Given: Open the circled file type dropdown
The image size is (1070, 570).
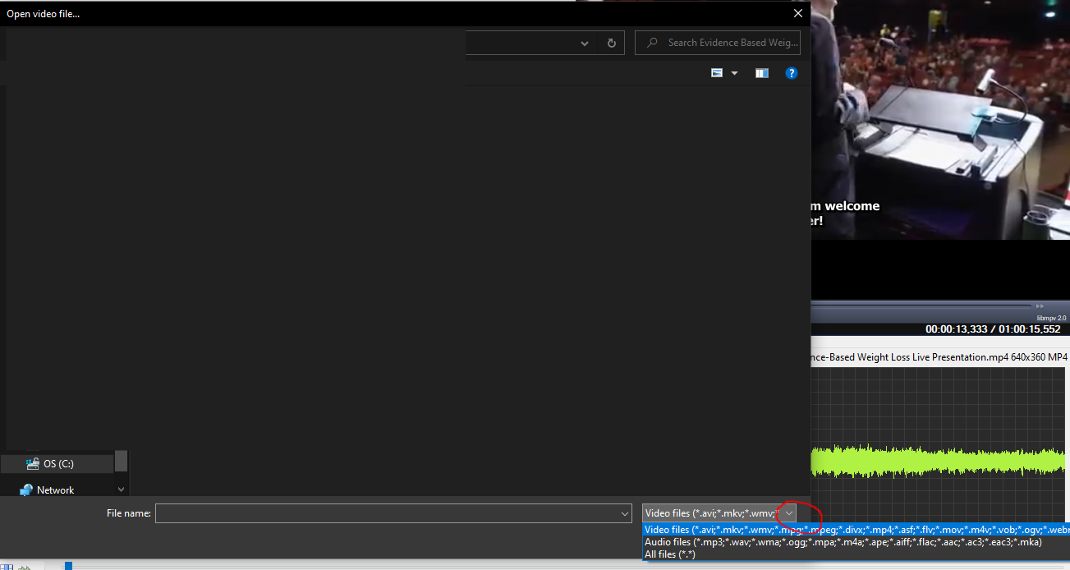Looking at the screenshot, I should [x=788, y=513].
